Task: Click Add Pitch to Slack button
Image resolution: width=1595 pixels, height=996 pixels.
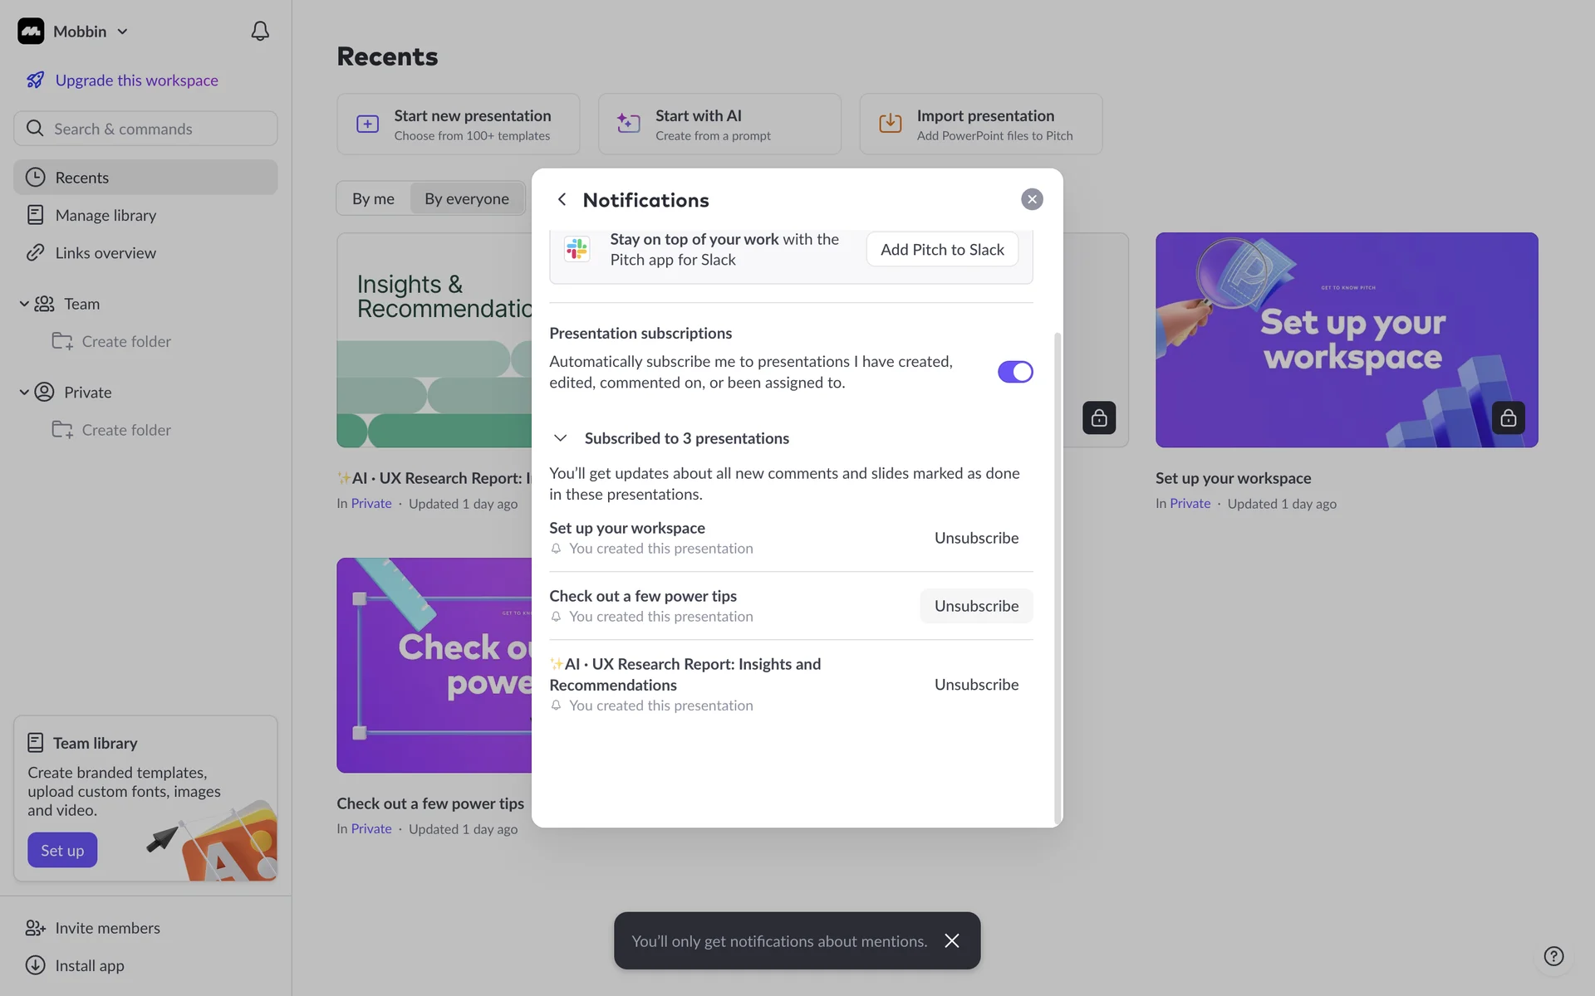Action: click(x=942, y=249)
